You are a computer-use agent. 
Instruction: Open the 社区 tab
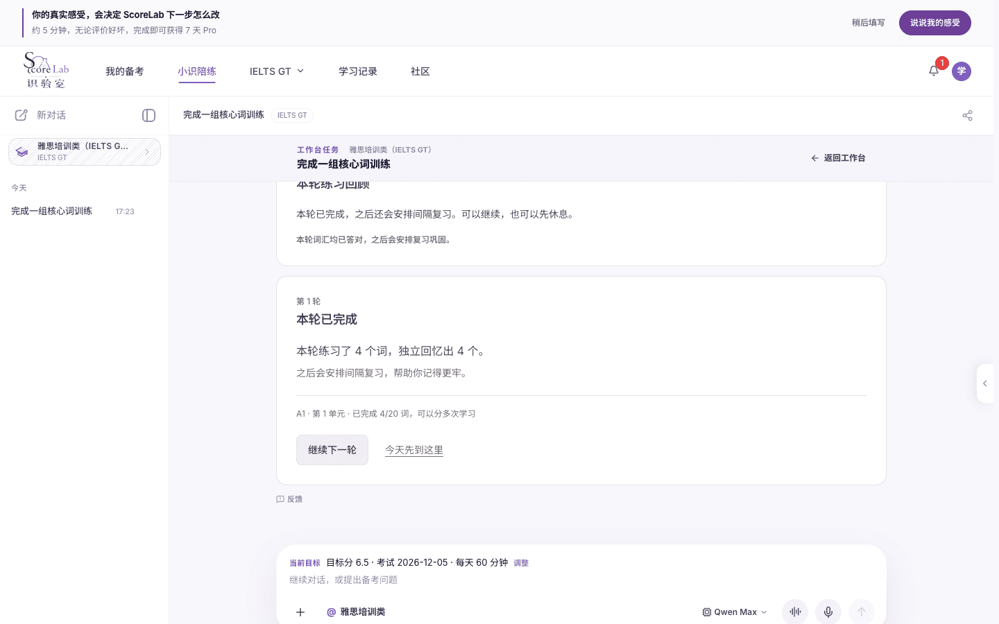click(x=420, y=71)
